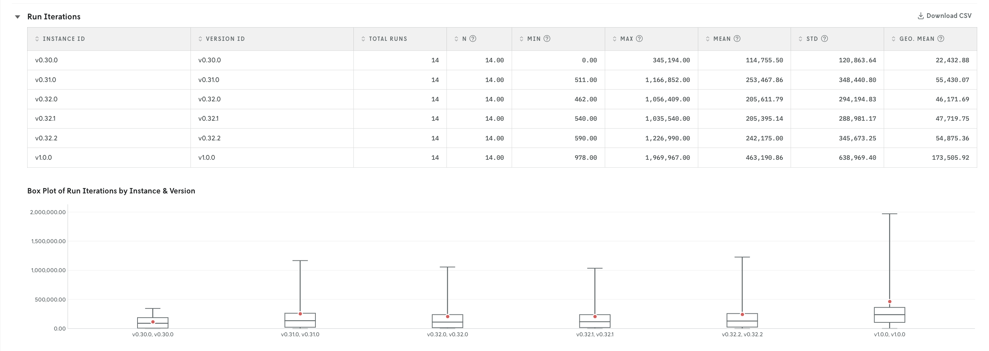Click max value 1,969,967.00
This screenshot has height=351, width=989.
tap(667, 158)
